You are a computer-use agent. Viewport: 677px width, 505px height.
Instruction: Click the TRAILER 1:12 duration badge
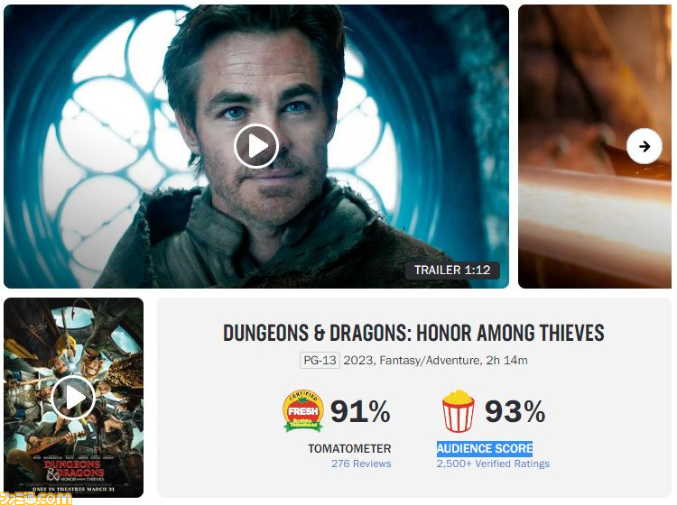point(452,270)
